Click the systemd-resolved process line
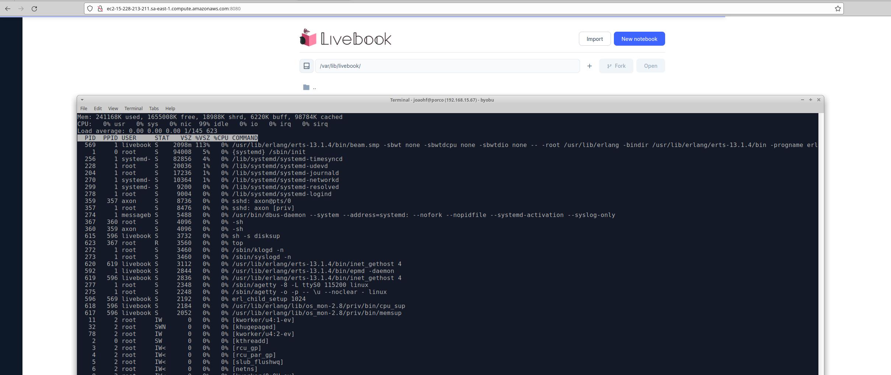The image size is (891, 375). [208, 187]
